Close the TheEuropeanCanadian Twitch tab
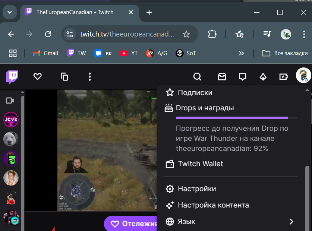Viewport: 312px width, 231px height. point(131,12)
